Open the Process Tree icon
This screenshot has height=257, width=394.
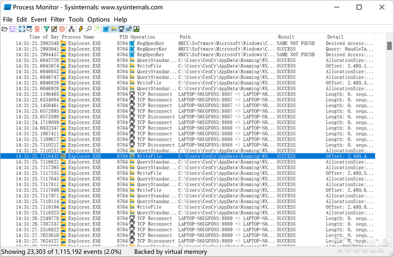tap(71, 29)
